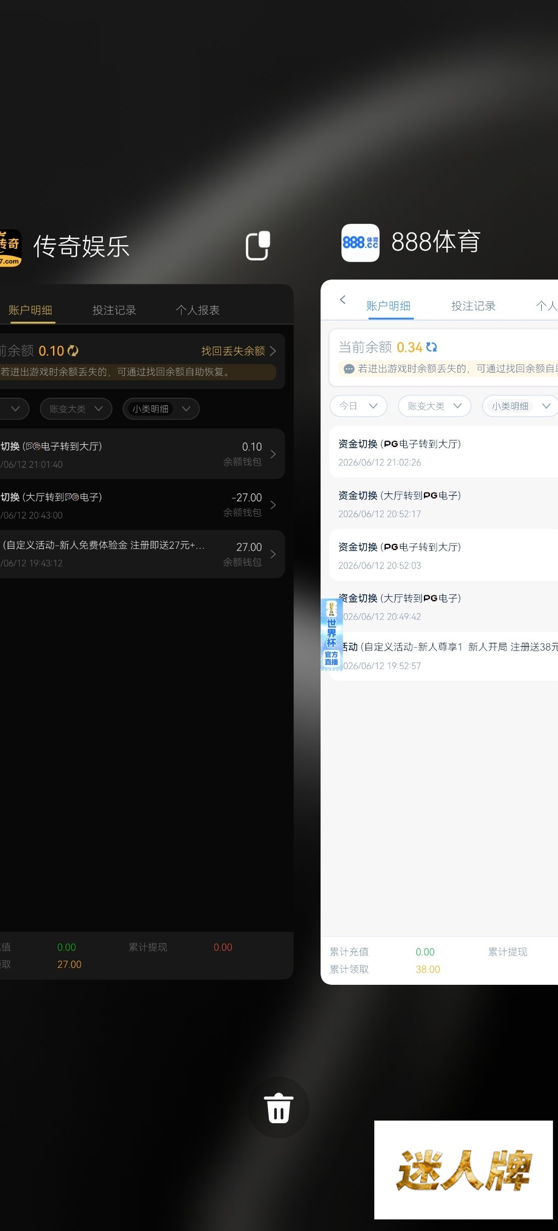Tap the 888体育 app title

(436, 242)
